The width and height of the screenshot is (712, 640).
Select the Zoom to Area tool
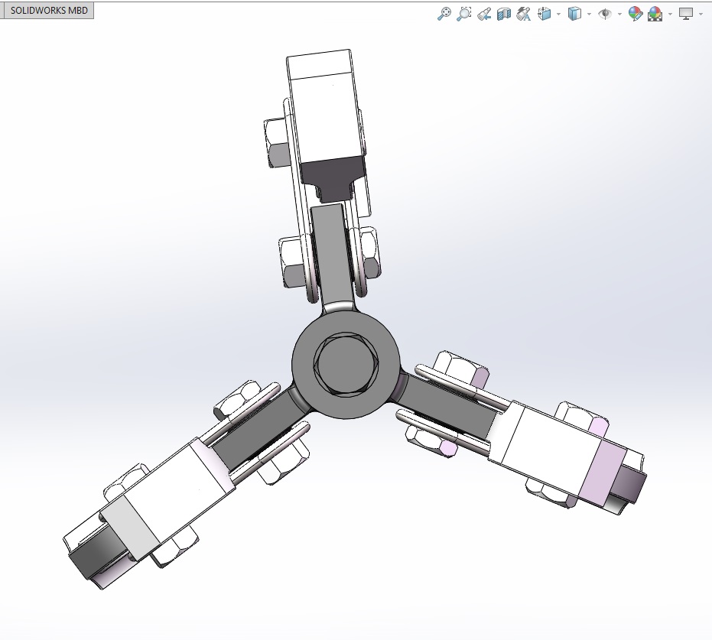tap(464, 14)
